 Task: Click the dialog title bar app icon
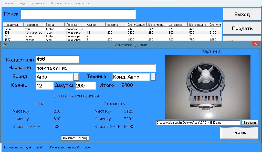(4, 45)
